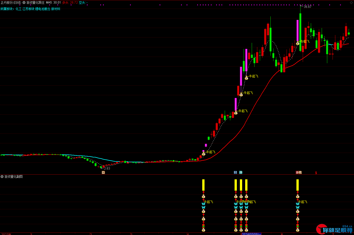Click the MA5: 30.01 value
354x235 pixels.
[53, 3]
